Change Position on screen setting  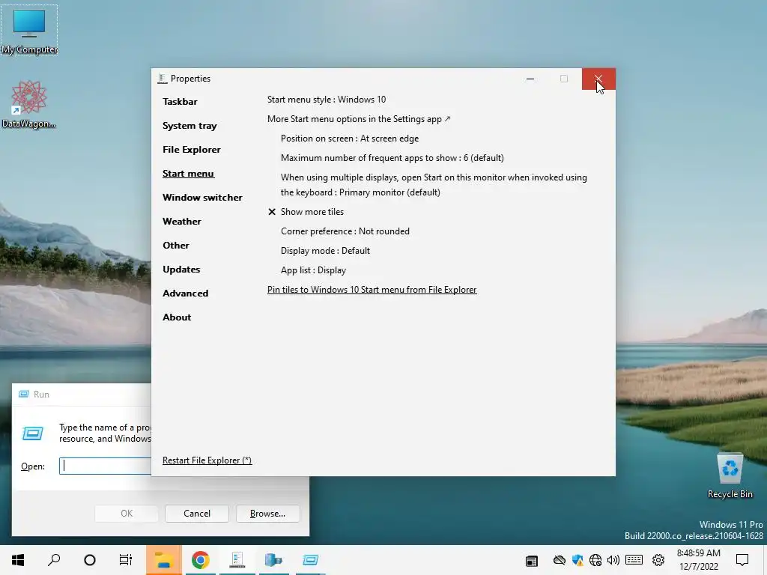click(x=350, y=139)
